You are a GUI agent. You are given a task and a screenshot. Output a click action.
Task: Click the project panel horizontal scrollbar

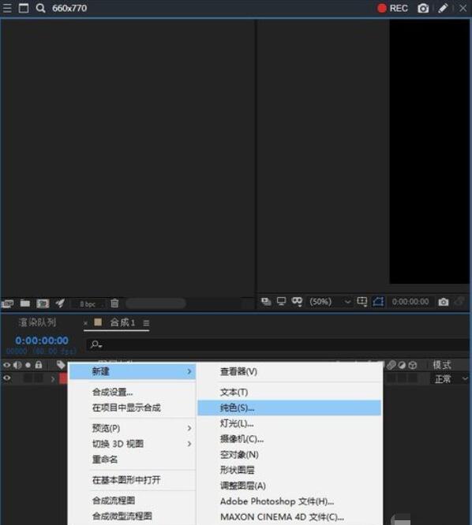pyautogui.click(x=155, y=303)
